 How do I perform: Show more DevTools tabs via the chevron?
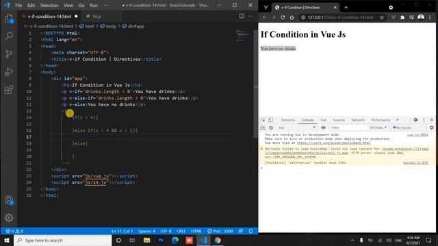(x=398, y=120)
